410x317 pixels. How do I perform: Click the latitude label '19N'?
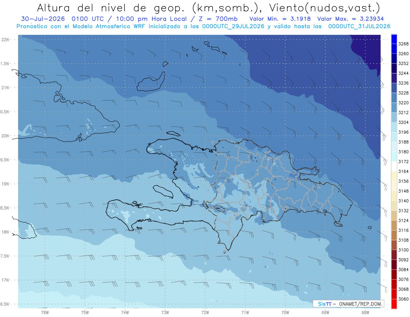point(5,184)
